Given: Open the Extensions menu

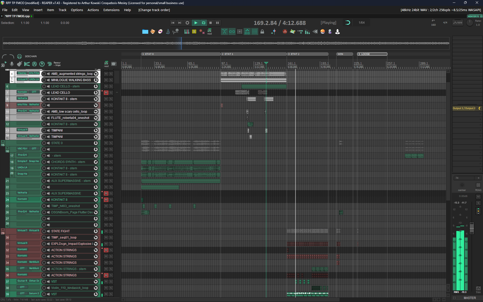Looking at the screenshot, I should coord(111,10).
